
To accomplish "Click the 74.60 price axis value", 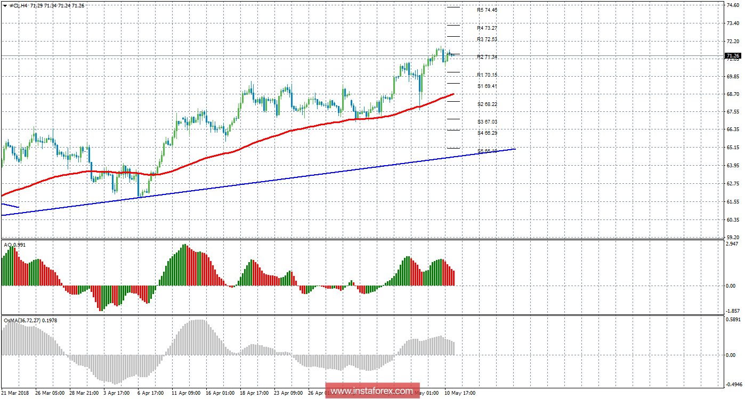I will (733, 5).
